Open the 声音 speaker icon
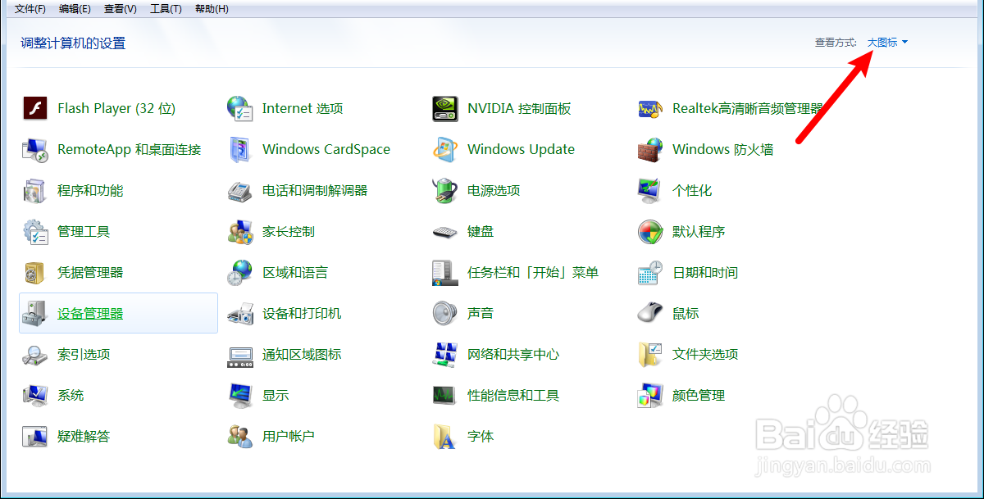Viewport: 984px width, 499px height. pyautogui.click(x=445, y=313)
